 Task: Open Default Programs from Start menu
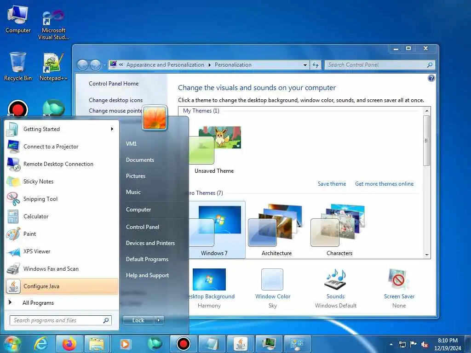pyautogui.click(x=147, y=259)
